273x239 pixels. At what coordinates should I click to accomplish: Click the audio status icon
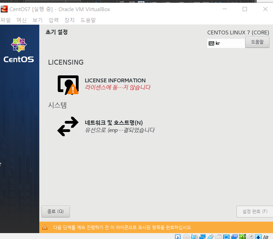tap(194, 237)
